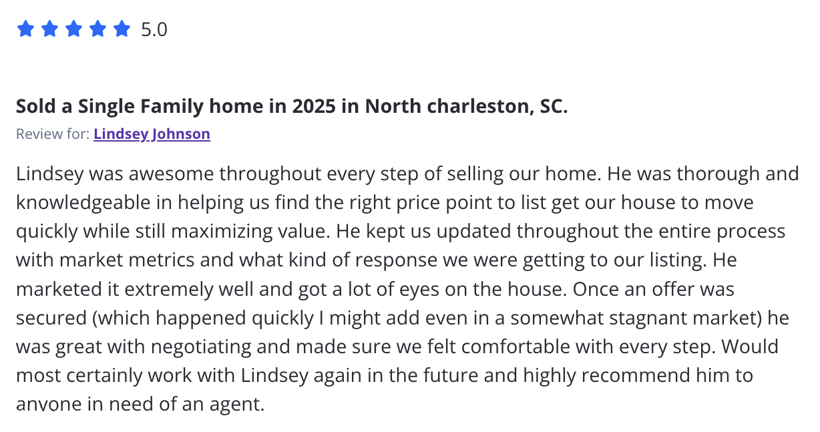Click the second blue rating star
This screenshot has height=432, width=820.
[49, 29]
